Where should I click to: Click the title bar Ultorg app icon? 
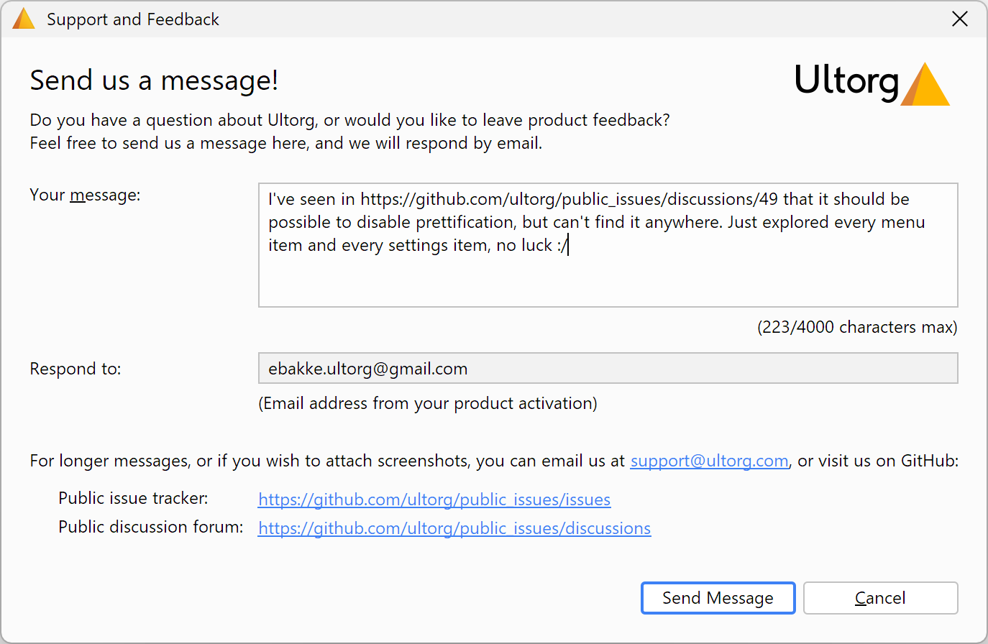coord(23,19)
